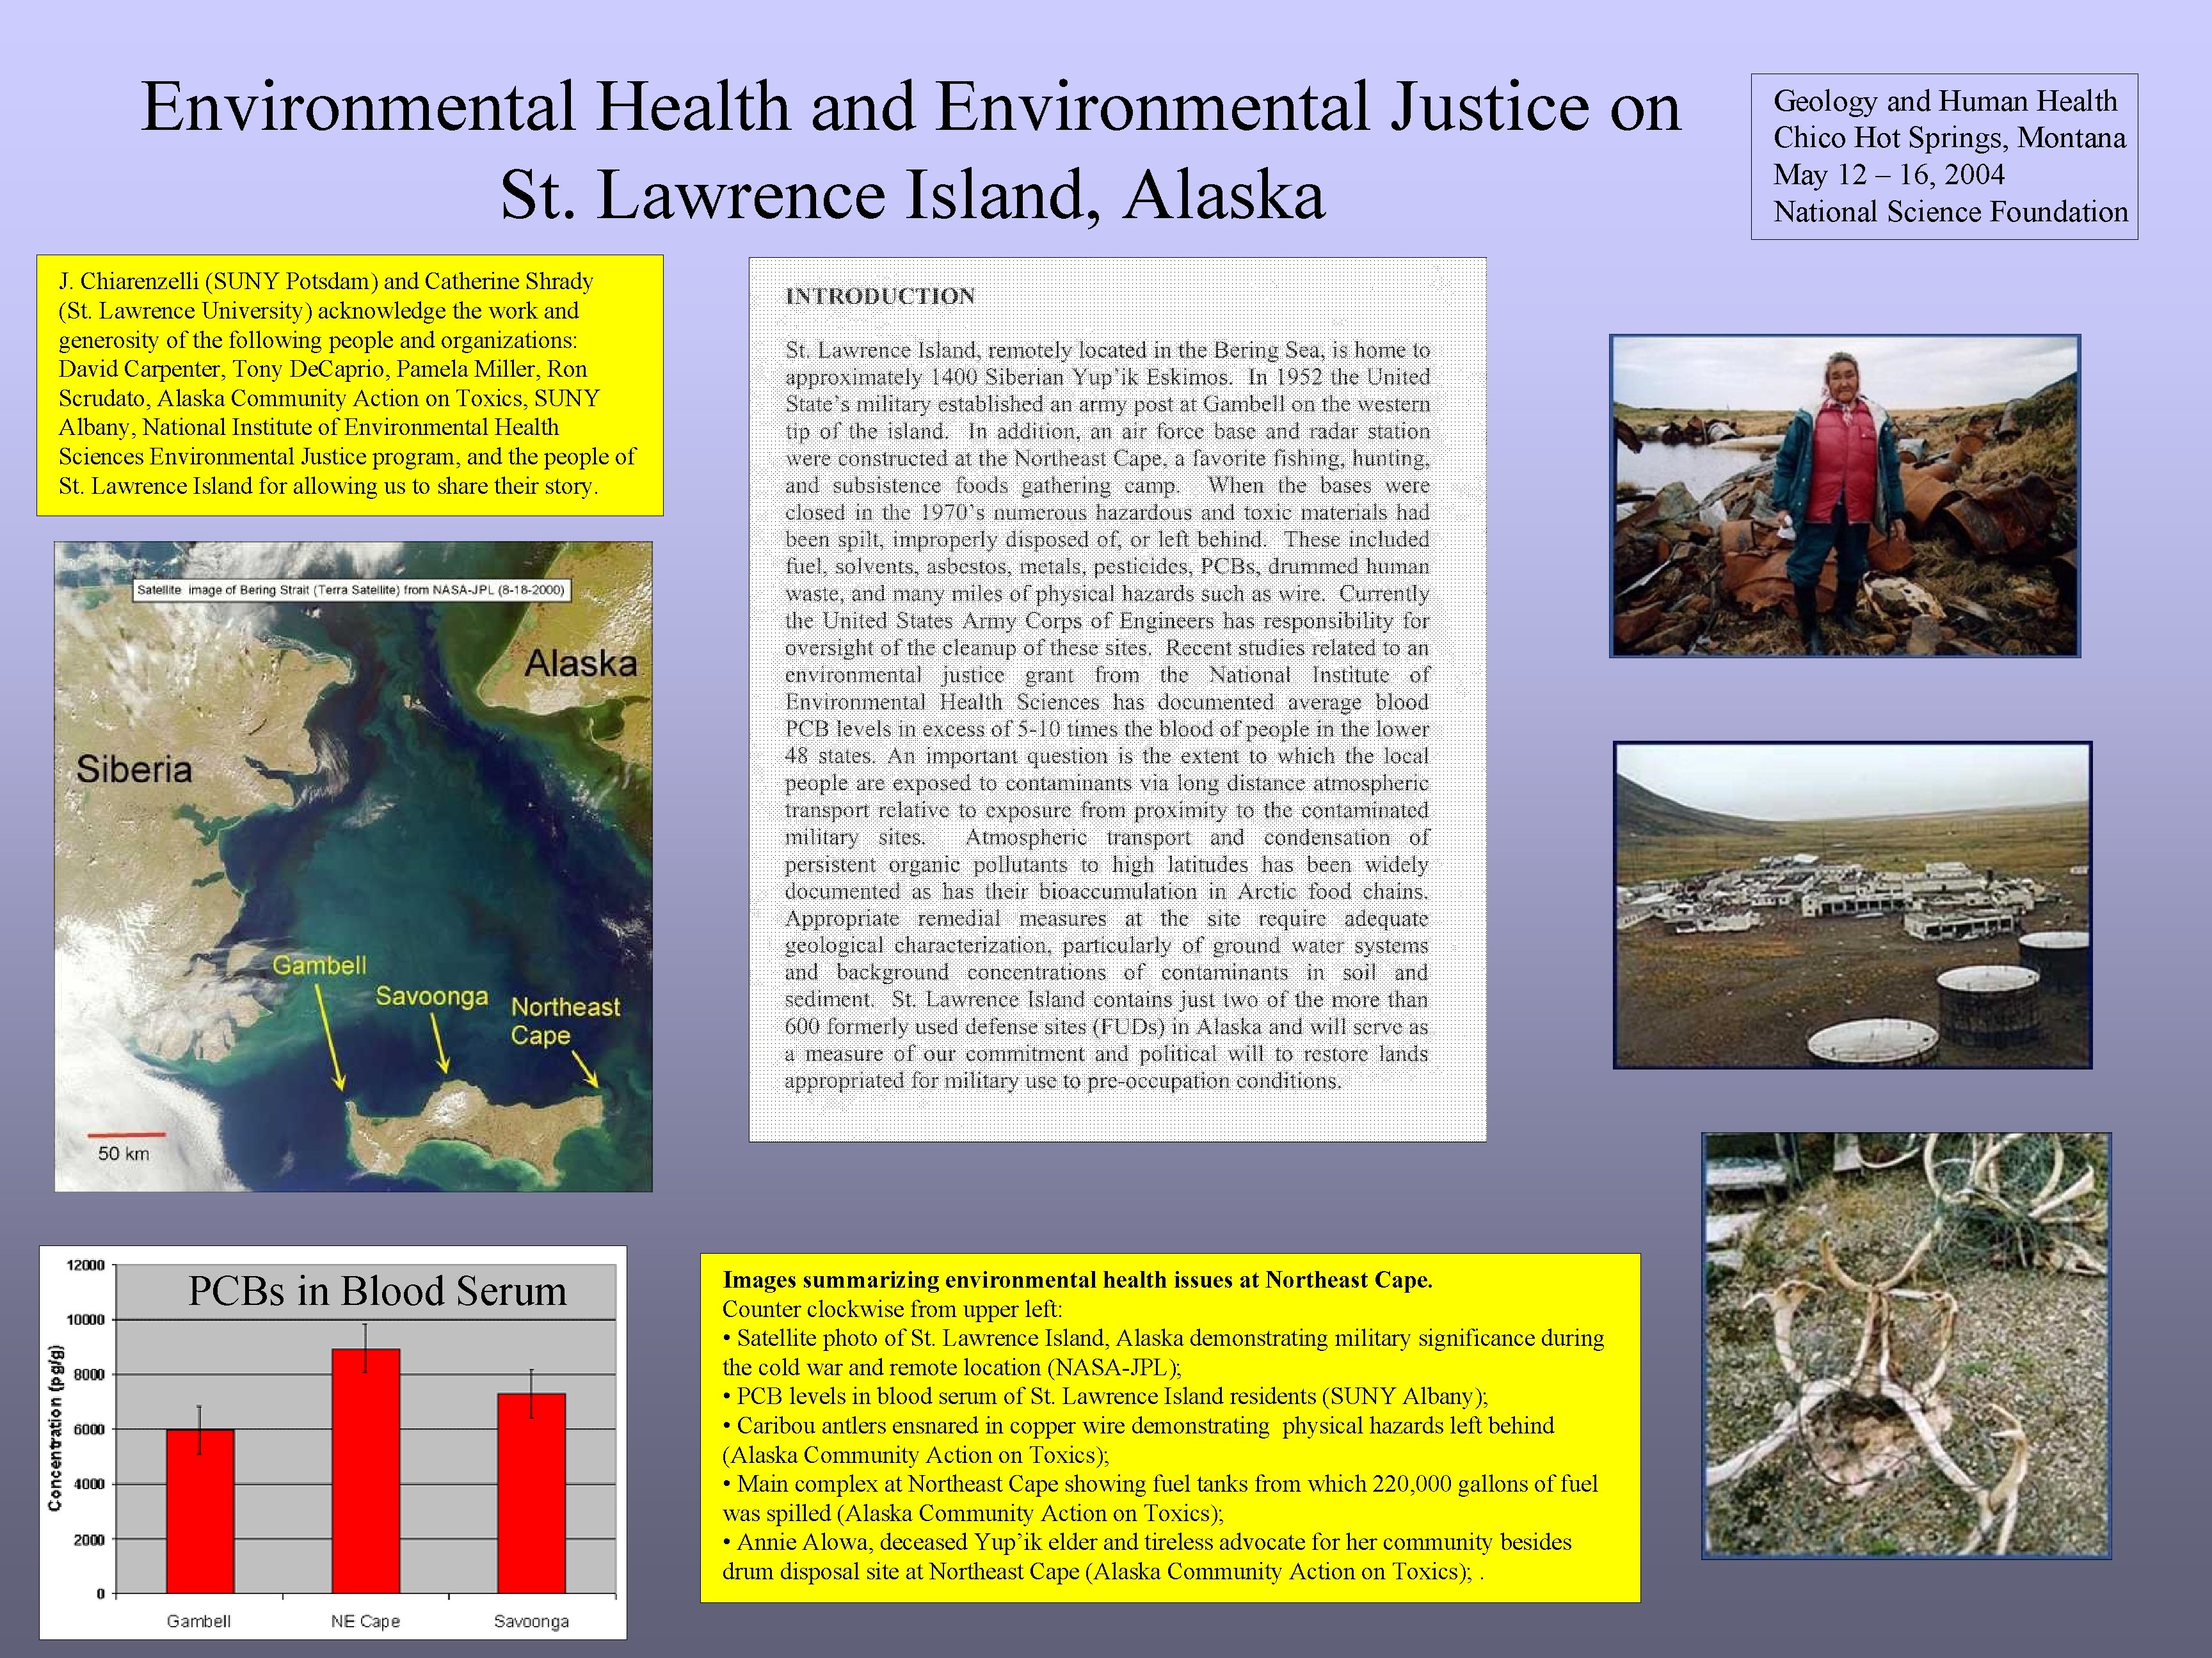
Task: Click the yellow Gambell arrow label on map
Action: pos(319,965)
